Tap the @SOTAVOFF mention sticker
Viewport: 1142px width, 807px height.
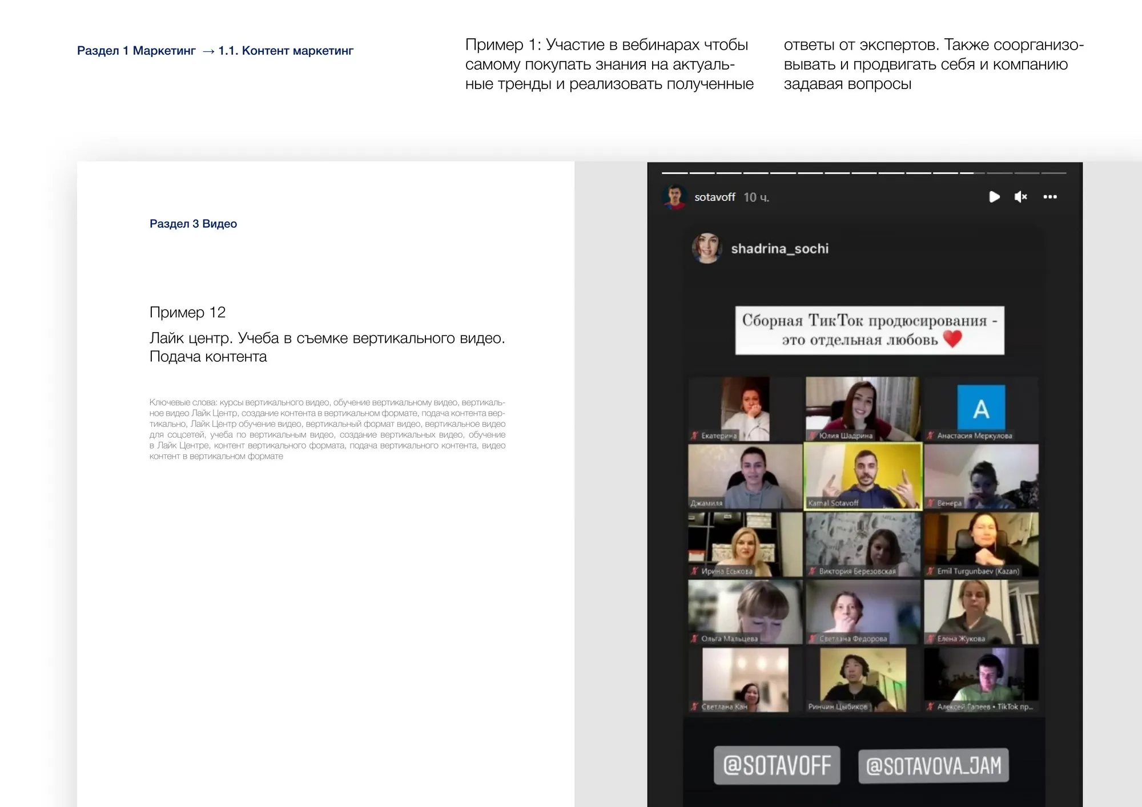pos(777,765)
